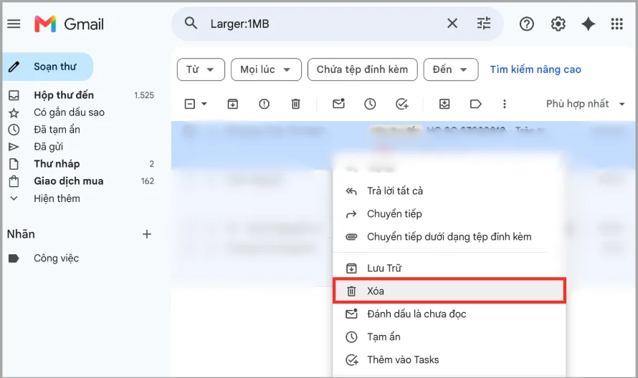The height and width of the screenshot is (378, 638).
Task: Create new label with plus icon
Action: (x=147, y=234)
